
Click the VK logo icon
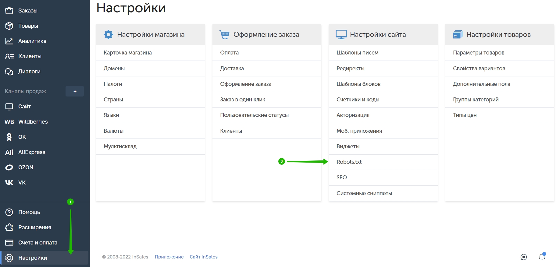9,183
